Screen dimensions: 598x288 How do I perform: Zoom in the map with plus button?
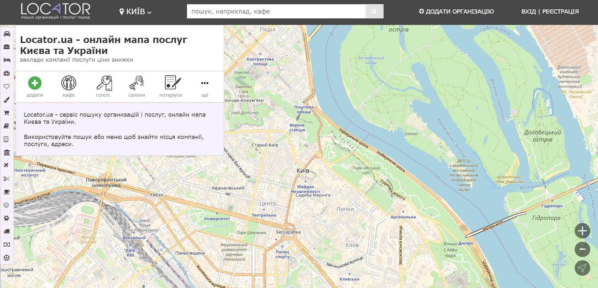582,231
